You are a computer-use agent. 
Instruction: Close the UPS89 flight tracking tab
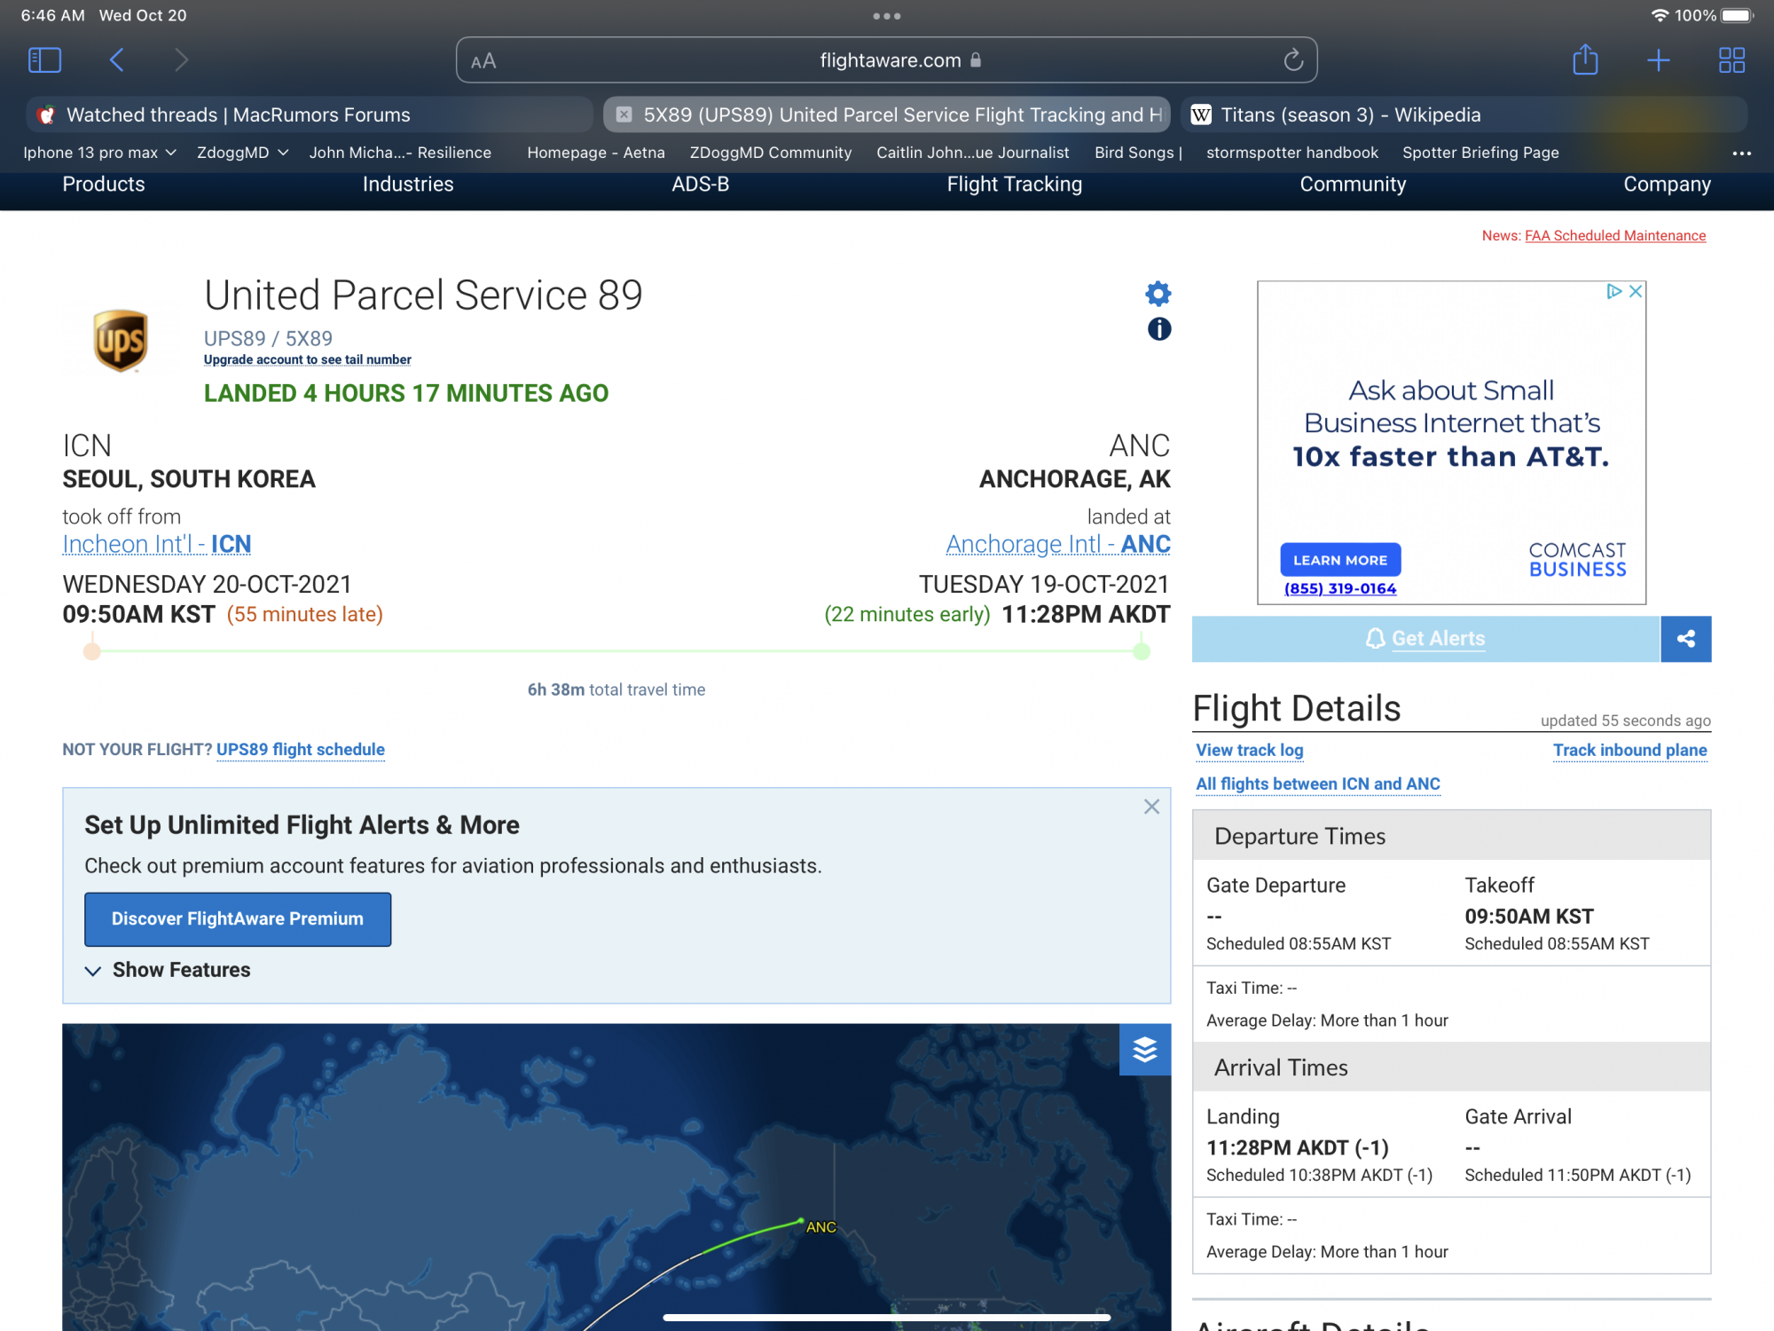tap(624, 114)
